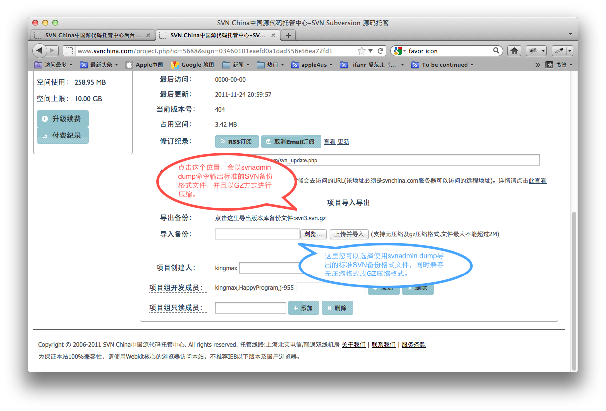Click 删除 button for read-only members
This screenshot has height=411, width=606.
[337, 308]
